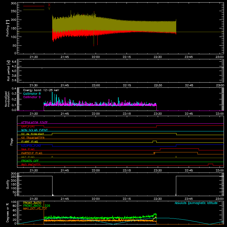
Task: Click the NON_SOLAR_EVENT flag label
Action: point(34,130)
